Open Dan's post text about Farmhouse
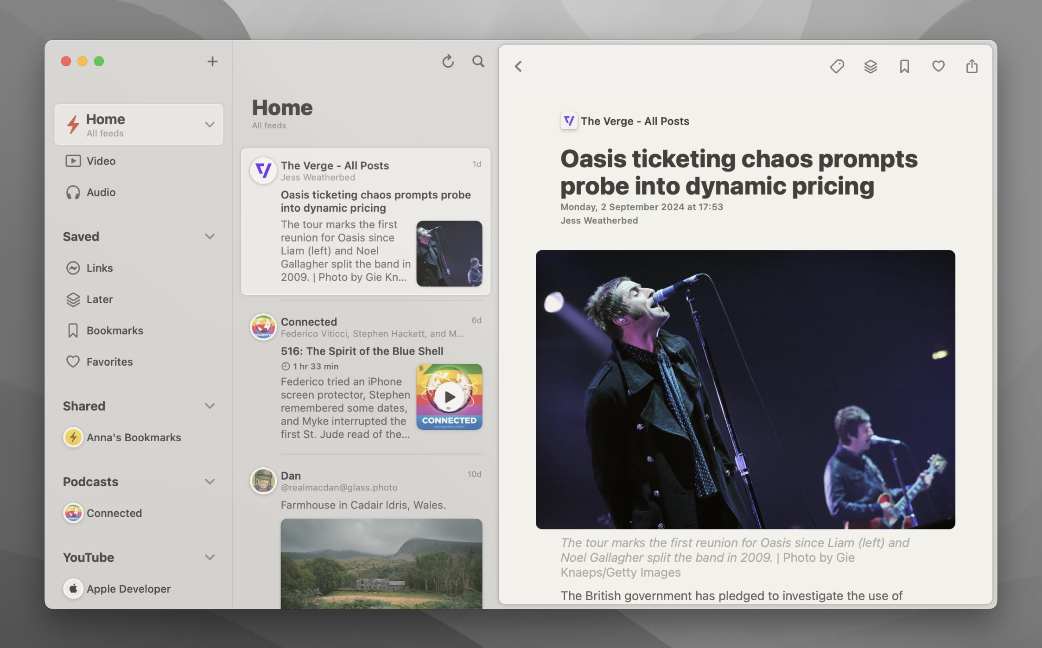This screenshot has height=648, width=1042. 363,505
